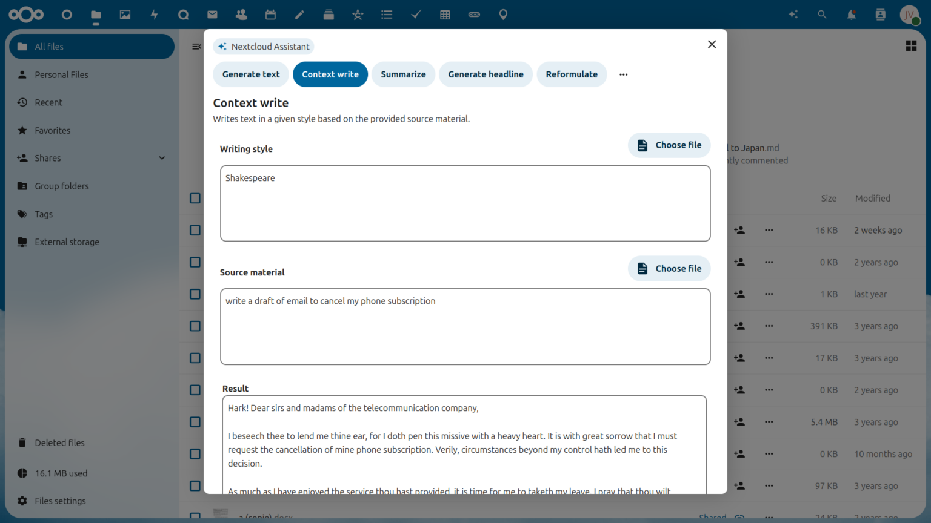Open the three-dot menu on the 5.4 MB file row

click(769, 422)
